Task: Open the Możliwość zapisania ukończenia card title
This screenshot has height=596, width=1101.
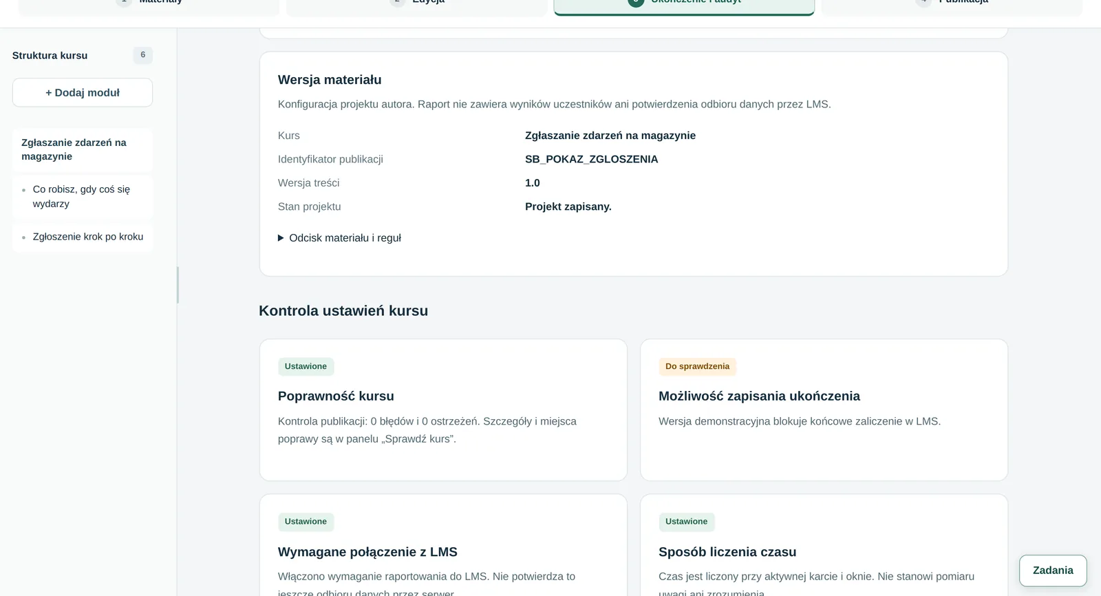Action: tap(759, 396)
